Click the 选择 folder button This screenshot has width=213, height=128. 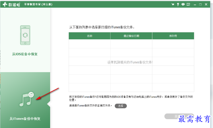(121, 106)
